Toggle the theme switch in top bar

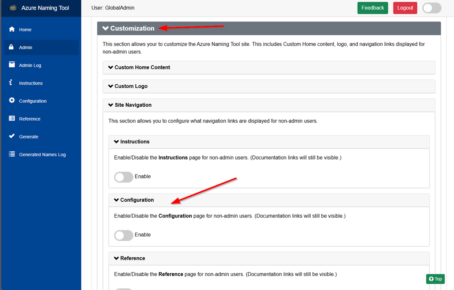tap(432, 8)
